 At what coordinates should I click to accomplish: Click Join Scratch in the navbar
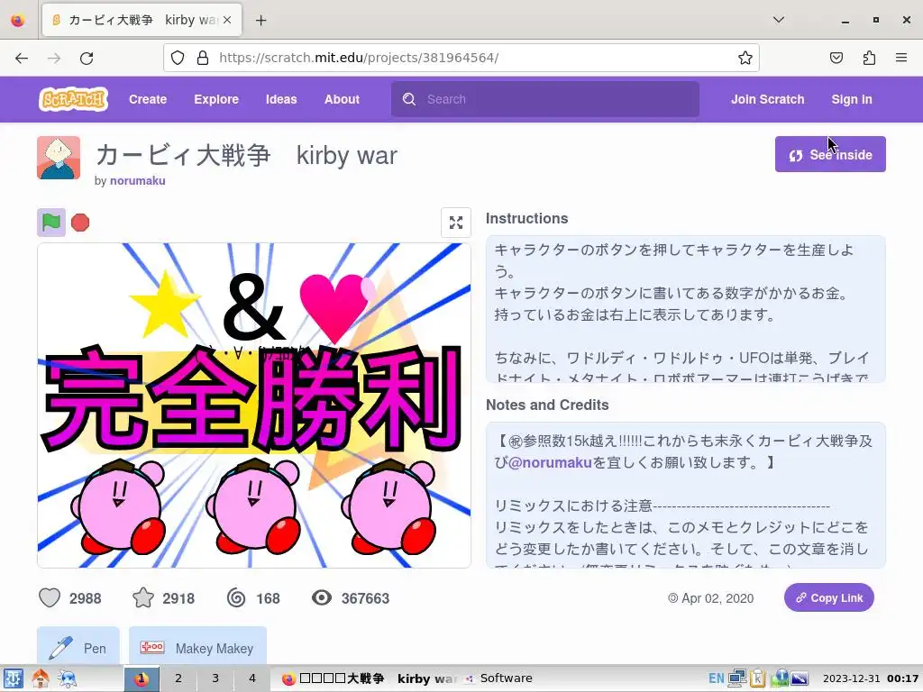[x=767, y=99]
